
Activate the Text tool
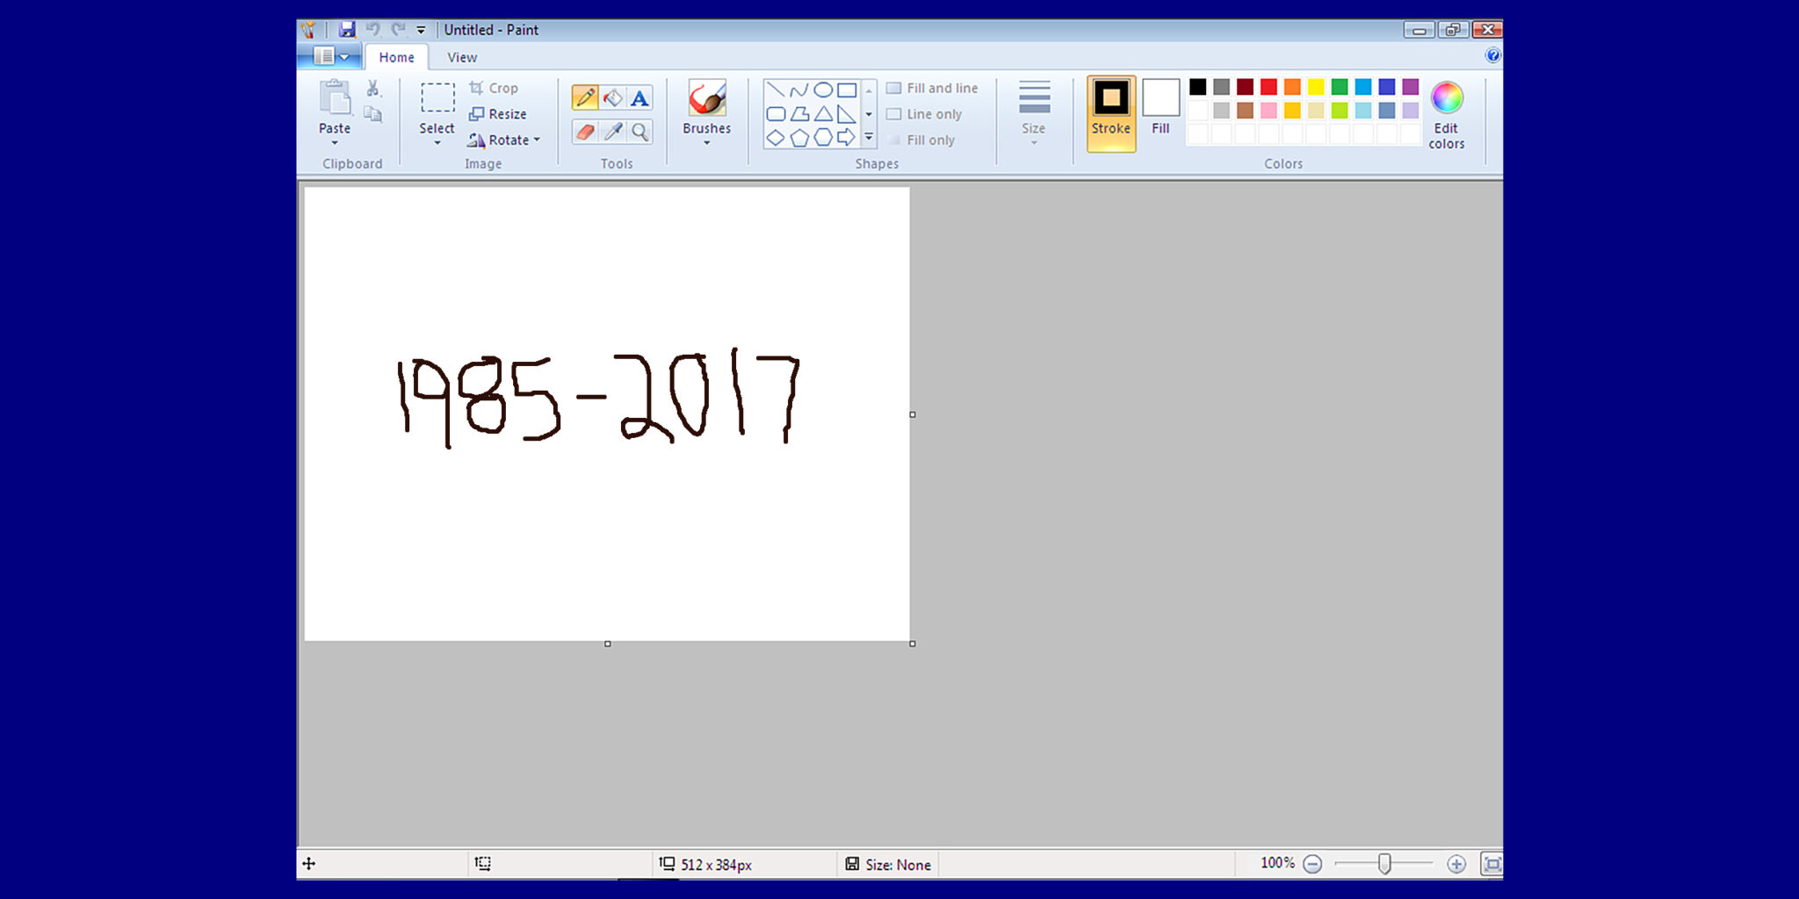[x=638, y=97]
